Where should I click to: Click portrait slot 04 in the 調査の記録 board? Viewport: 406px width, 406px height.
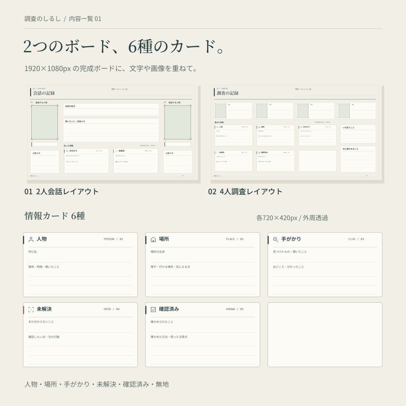[x=344, y=111]
